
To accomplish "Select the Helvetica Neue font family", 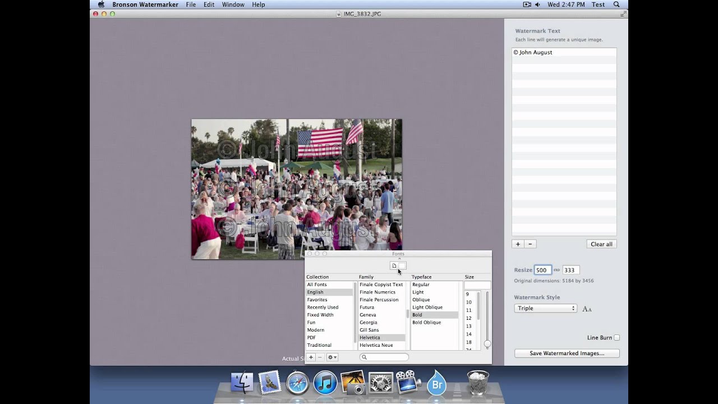I will (382, 345).
